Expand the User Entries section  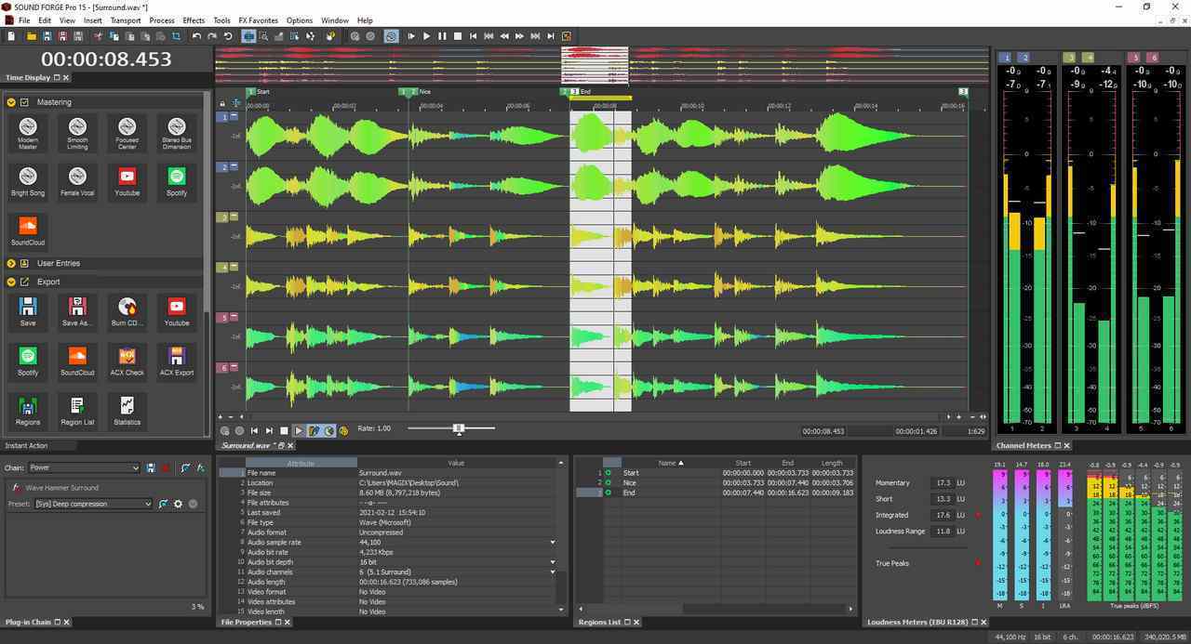click(x=11, y=263)
